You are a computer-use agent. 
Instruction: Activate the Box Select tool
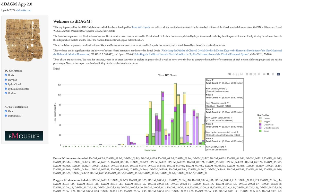click(x=238, y=74)
